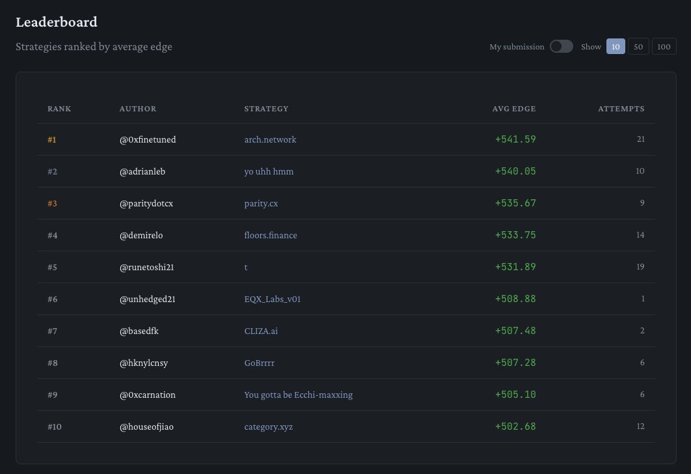This screenshot has height=474, width=691.
Task: Click the ATTEMPTS column header
Action: point(621,109)
